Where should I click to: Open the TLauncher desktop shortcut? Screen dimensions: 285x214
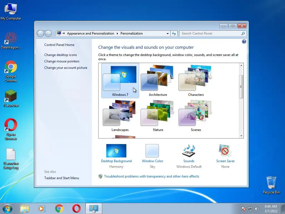point(11,98)
